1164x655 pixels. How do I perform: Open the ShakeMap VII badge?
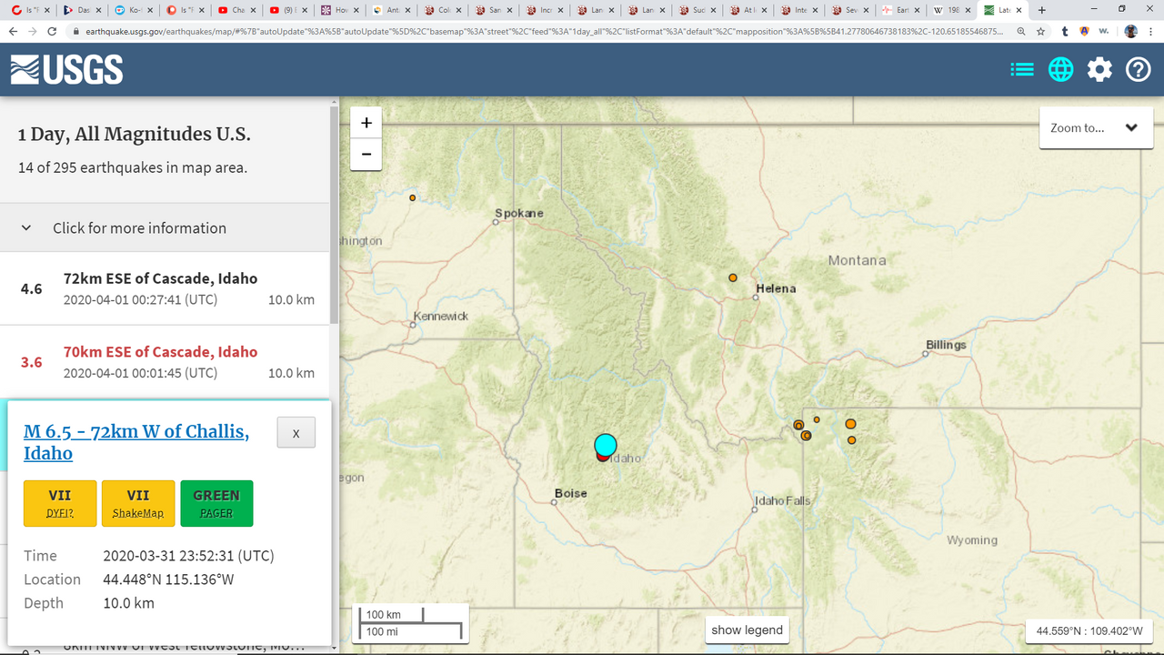[138, 504]
